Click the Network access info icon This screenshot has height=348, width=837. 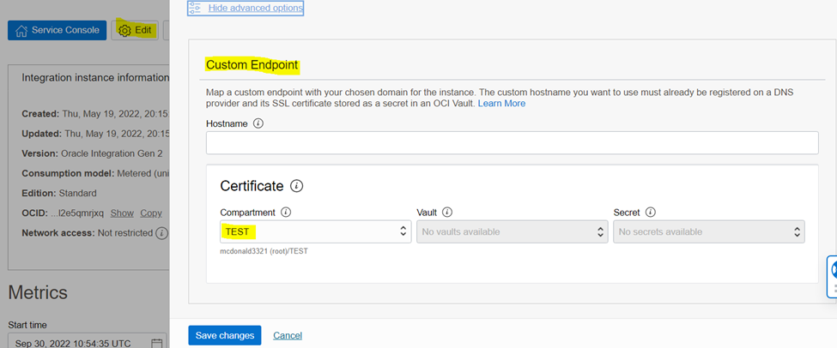pyautogui.click(x=161, y=233)
